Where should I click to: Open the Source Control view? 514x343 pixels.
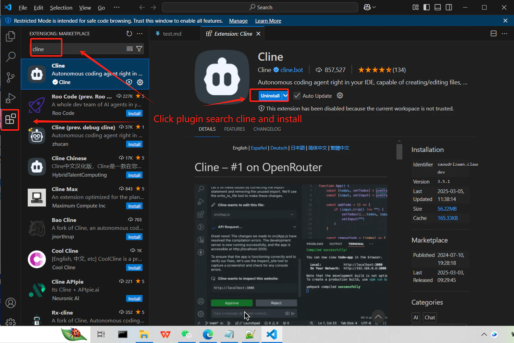point(11,77)
